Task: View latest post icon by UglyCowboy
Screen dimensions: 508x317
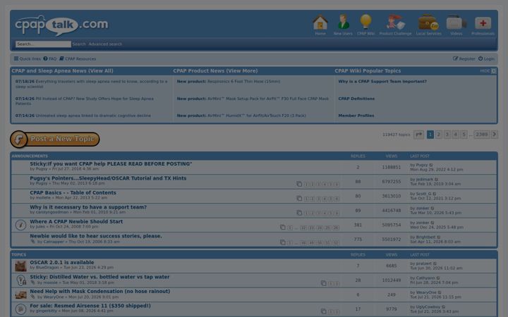Action: coord(444,307)
